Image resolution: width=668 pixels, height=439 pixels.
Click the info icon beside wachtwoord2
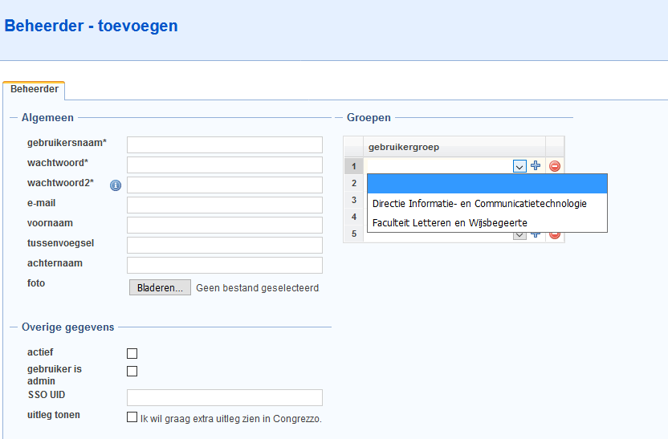(x=116, y=185)
